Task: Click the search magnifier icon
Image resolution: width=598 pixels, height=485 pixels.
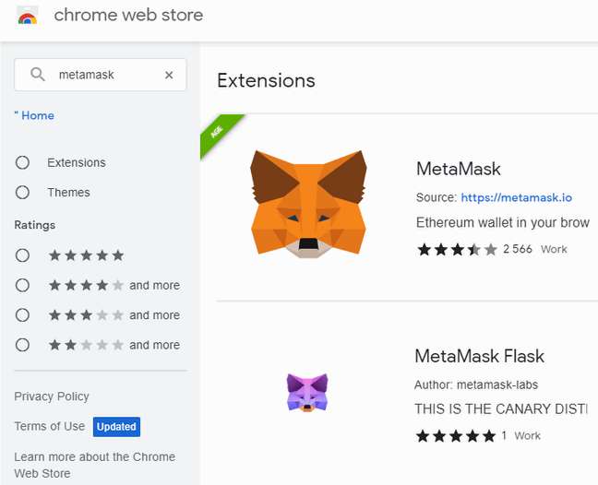Action: coord(38,75)
